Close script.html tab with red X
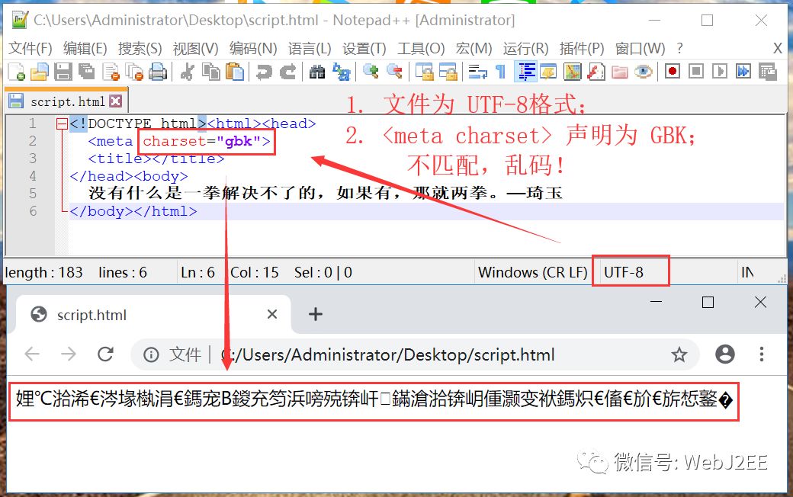 116,101
